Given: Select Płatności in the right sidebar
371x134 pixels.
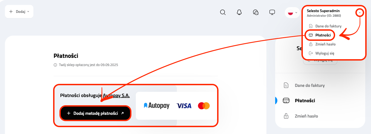Looking at the screenshot, I should coord(305,101).
